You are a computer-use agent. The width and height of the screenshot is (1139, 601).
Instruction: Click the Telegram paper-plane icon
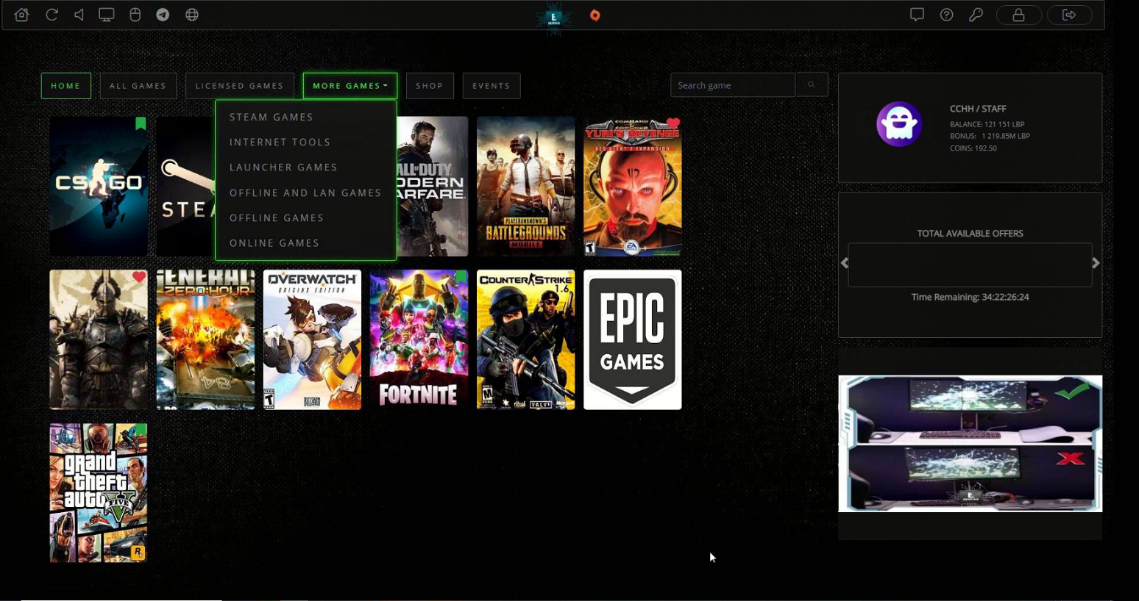coord(163,15)
